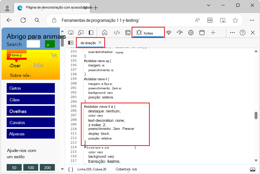Click the page scrollbar up arrow
260x174 pixels.
[62, 31]
